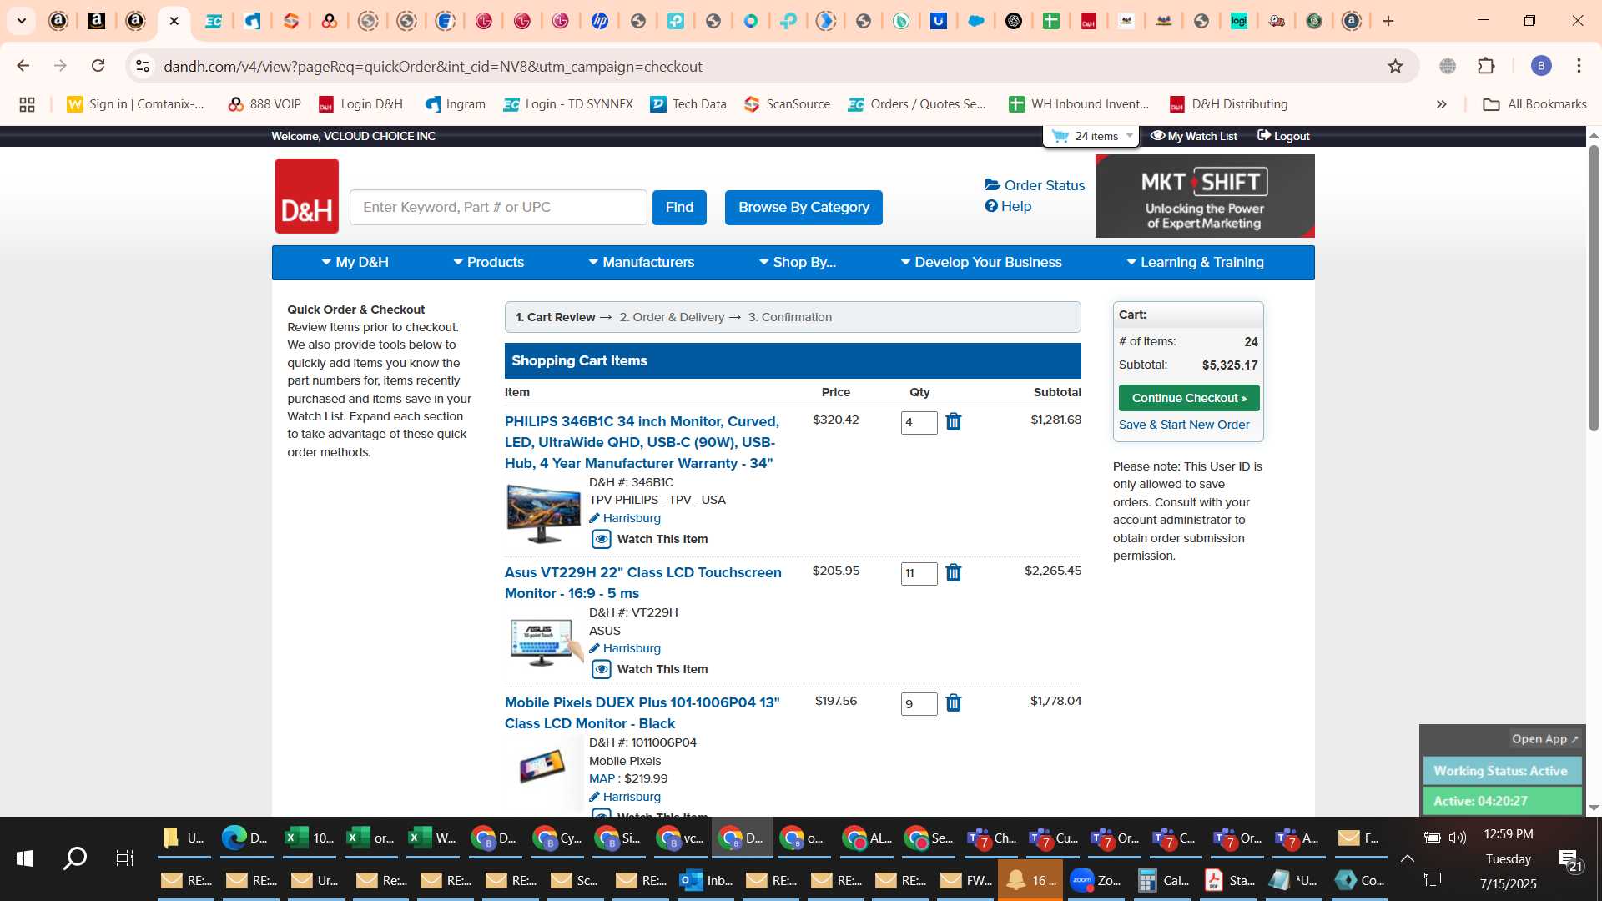
Task: Select quantity field for Mobile Pixels DUEX
Action: 919,704
